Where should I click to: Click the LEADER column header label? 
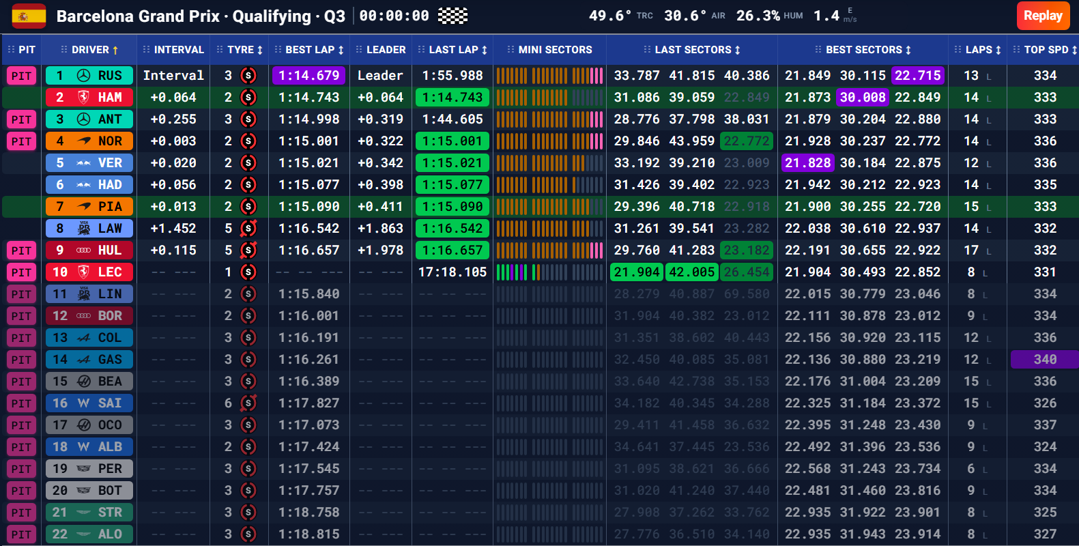(x=386, y=50)
